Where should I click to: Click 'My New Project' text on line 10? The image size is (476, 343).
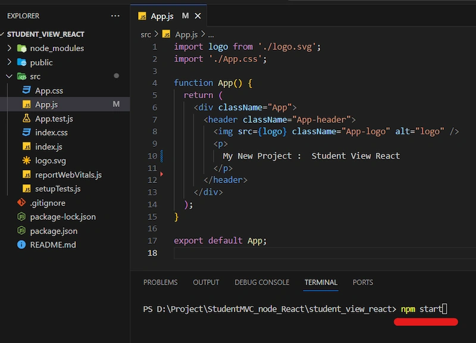pyautogui.click(x=257, y=156)
